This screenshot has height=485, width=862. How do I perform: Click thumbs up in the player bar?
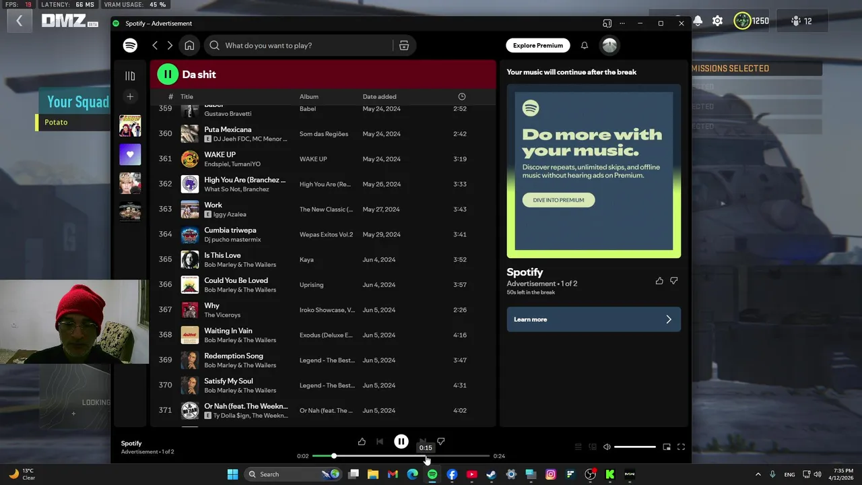pyautogui.click(x=362, y=441)
